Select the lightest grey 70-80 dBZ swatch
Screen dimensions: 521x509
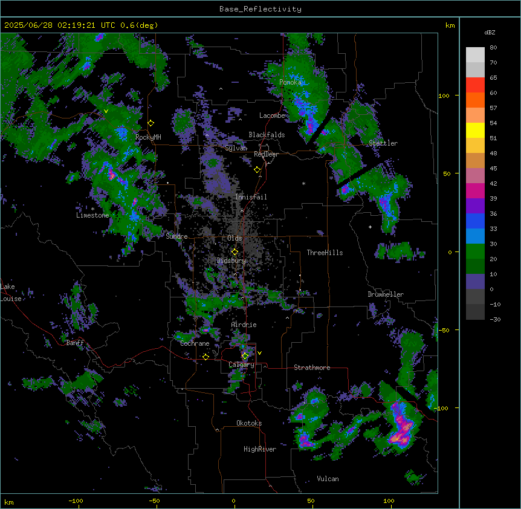pyautogui.click(x=475, y=55)
